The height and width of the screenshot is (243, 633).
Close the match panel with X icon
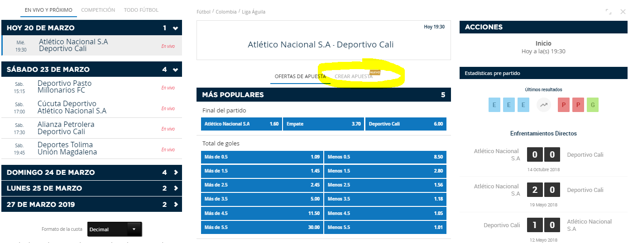pos(623,12)
